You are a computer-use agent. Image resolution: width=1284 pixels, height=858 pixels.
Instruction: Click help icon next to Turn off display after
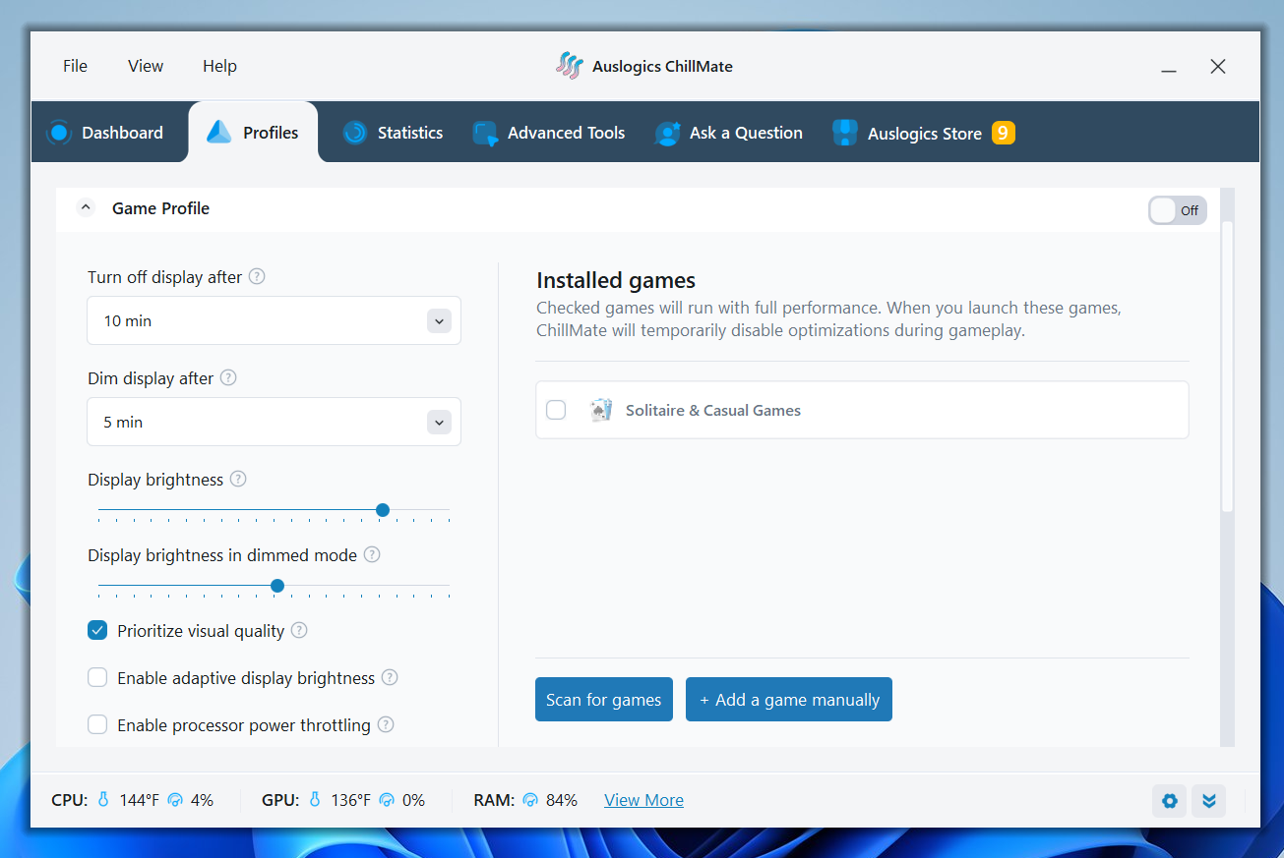[x=257, y=277]
